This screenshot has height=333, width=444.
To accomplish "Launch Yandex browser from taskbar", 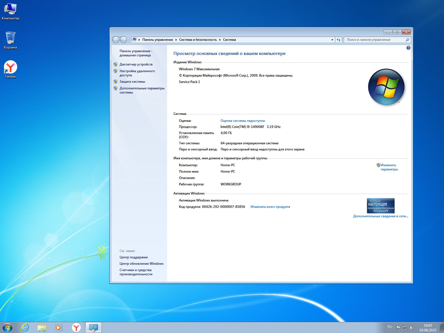I will [x=76, y=328].
